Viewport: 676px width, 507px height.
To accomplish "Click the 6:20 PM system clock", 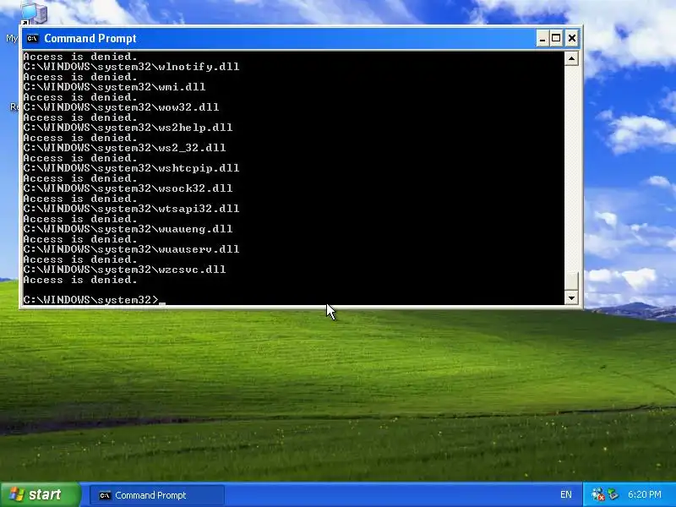I will (645, 494).
